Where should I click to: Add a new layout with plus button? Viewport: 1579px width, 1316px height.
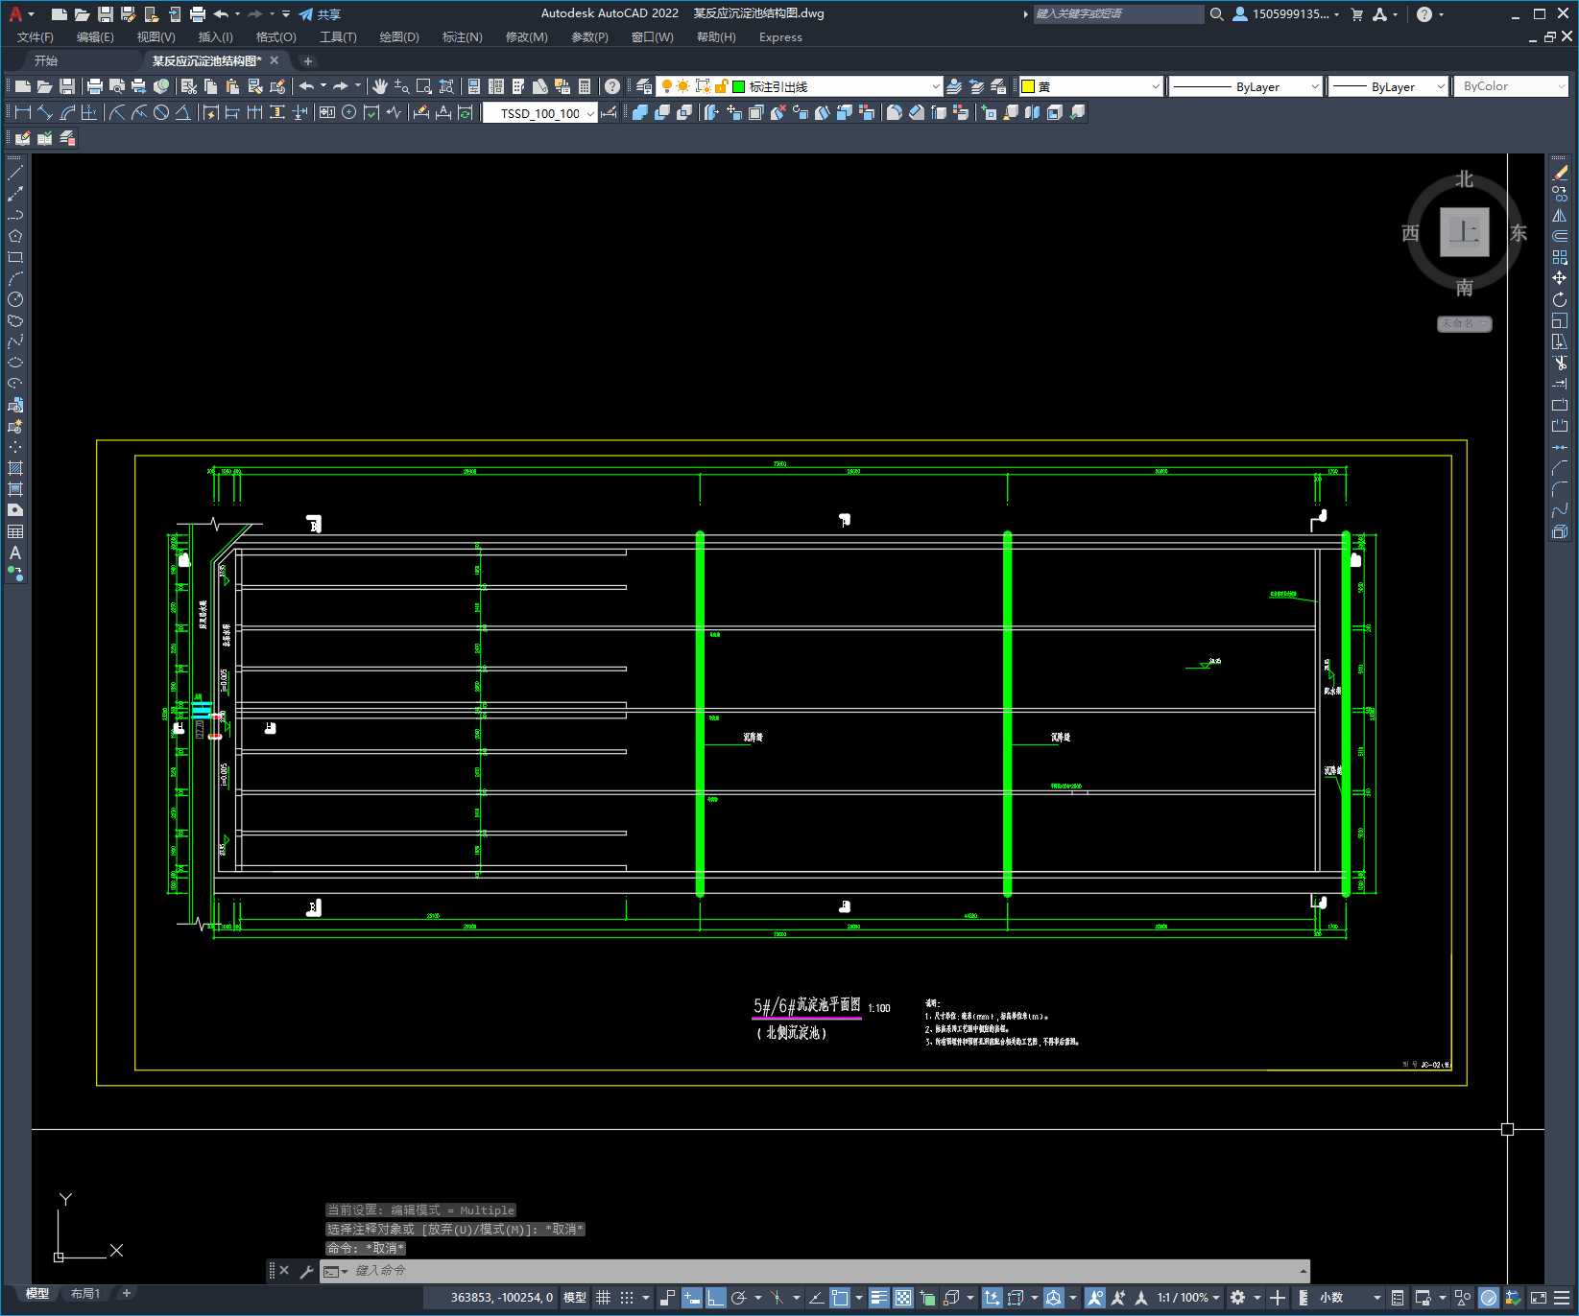(x=126, y=1293)
